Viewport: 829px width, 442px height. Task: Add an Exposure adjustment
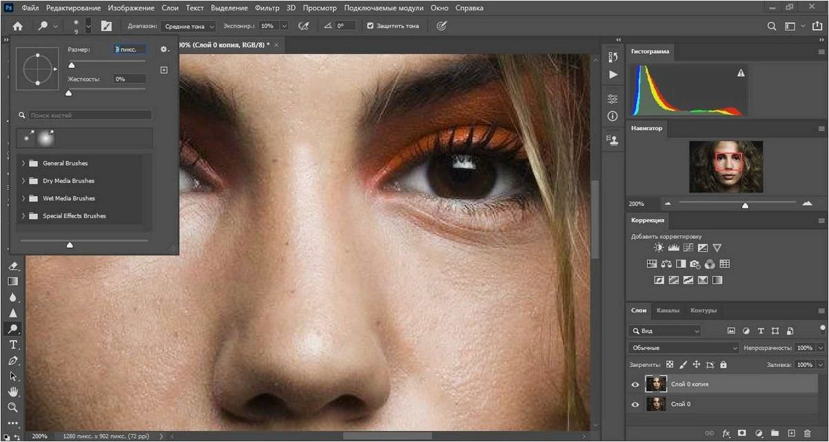(x=703, y=248)
